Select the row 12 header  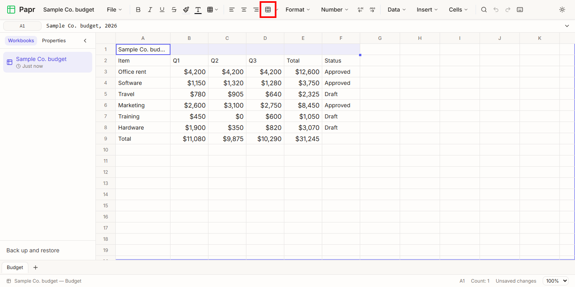(106, 172)
